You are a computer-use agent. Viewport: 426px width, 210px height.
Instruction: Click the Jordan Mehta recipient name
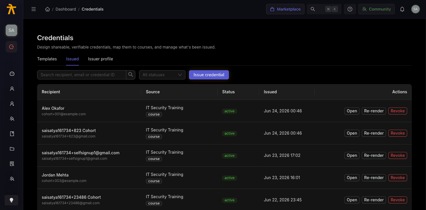pos(55,175)
